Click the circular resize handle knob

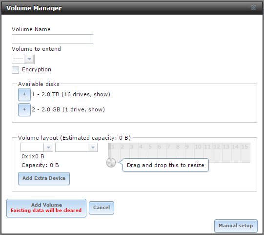pos(111,163)
